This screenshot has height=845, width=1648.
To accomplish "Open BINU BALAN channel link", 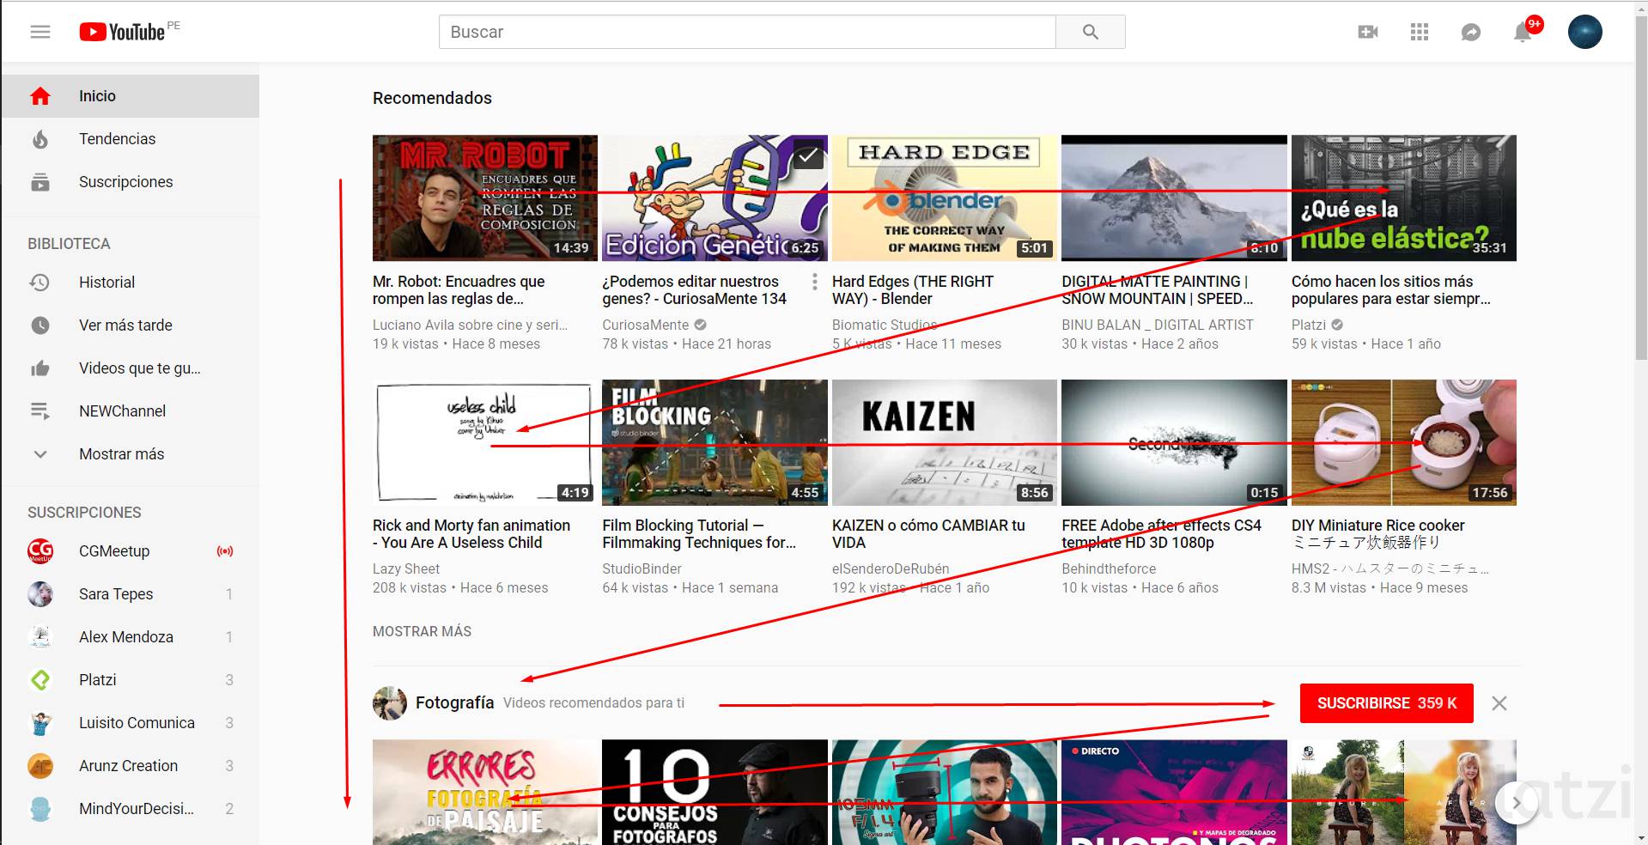I will [1158, 325].
